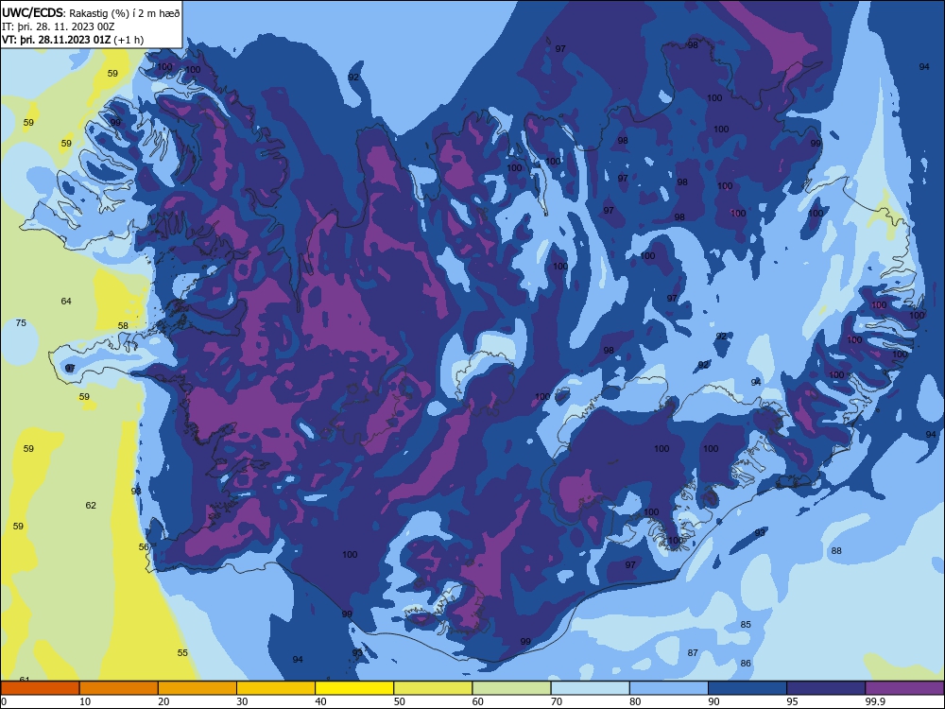This screenshot has height=709, width=945.
Task: Click the humidity value '55' in the southern sea
Action: pyautogui.click(x=182, y=653)
